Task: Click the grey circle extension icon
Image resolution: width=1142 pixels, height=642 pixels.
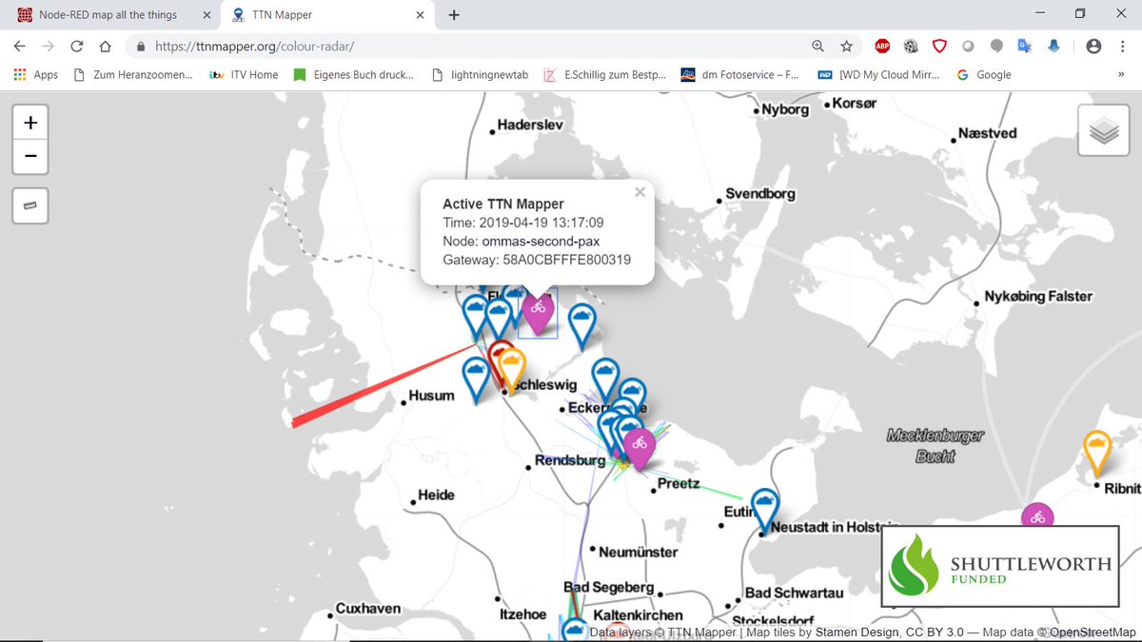Action: (968, 46)
